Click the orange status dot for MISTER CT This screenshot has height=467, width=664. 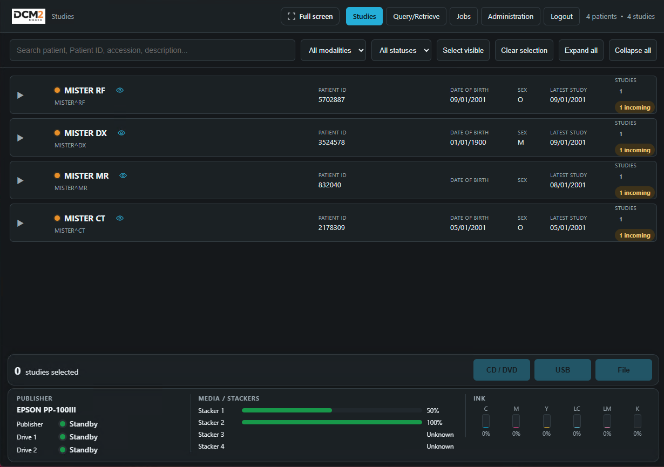coord(57,218)
